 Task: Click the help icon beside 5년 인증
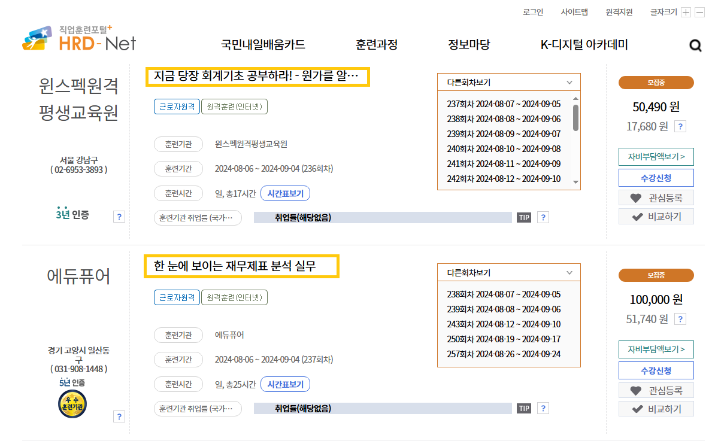pos(119,416)
